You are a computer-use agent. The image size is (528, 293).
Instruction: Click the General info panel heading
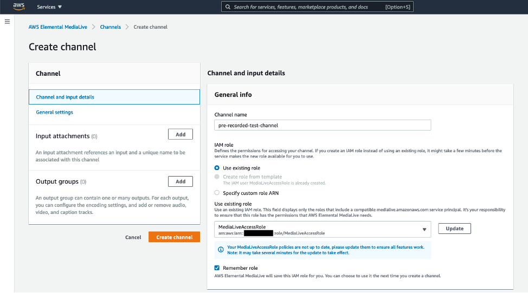233,95
